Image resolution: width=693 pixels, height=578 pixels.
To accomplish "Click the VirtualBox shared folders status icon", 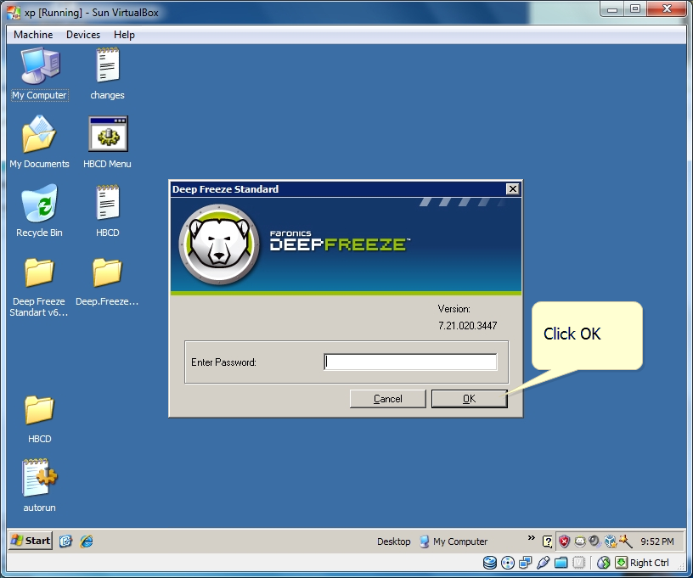I will tap(561, 563).
